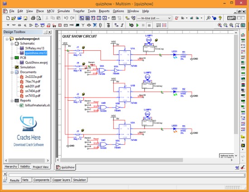Image resolution: width=249 pixels, height=192 pixels.
Task: Select quizshow.ms13 in the project tree
Action: click(36, 53)
